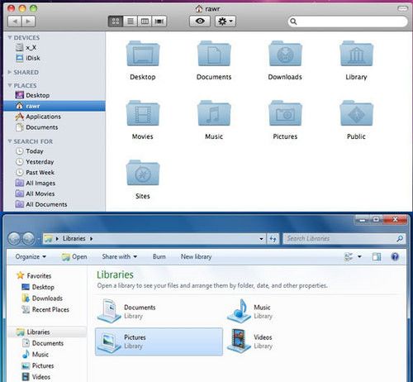The image size is (413, 382).
Task: Open the Public folder in Finder
Action: pyautogui.click(x=356, y=113)
